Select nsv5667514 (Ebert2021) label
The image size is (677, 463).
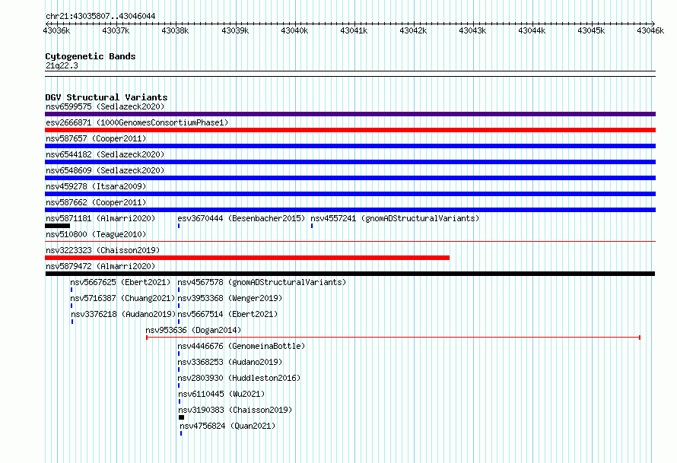tap(227, 314)
